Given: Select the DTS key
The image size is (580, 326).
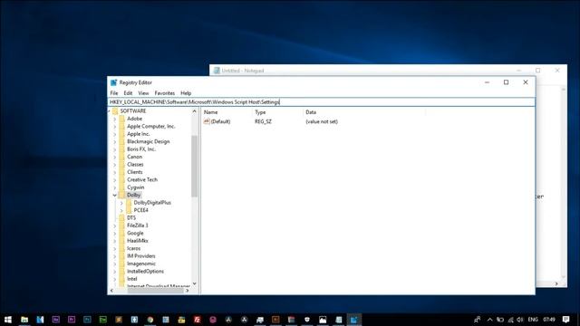Looking at the screenshot, I should (x=131, y=217).
